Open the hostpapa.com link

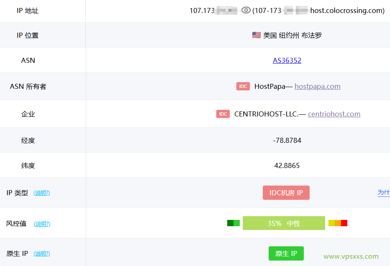[x=317, y=86]
